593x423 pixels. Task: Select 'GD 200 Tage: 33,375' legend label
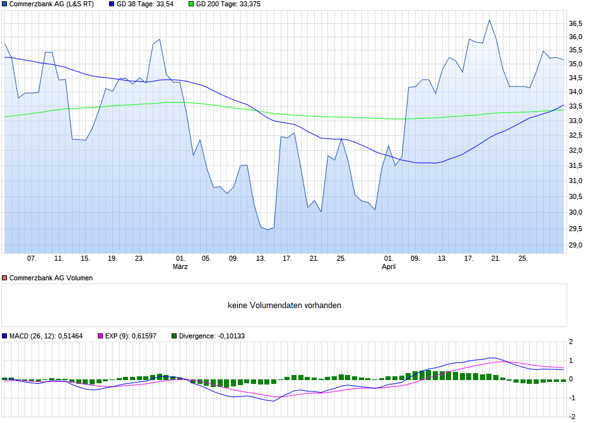tap(228, 4)
